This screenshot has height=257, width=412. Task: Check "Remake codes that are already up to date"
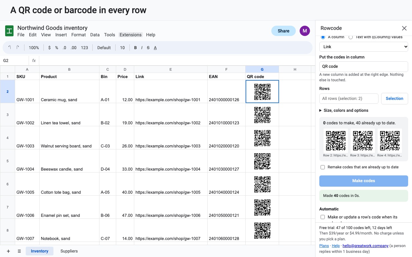coord(323,167)
